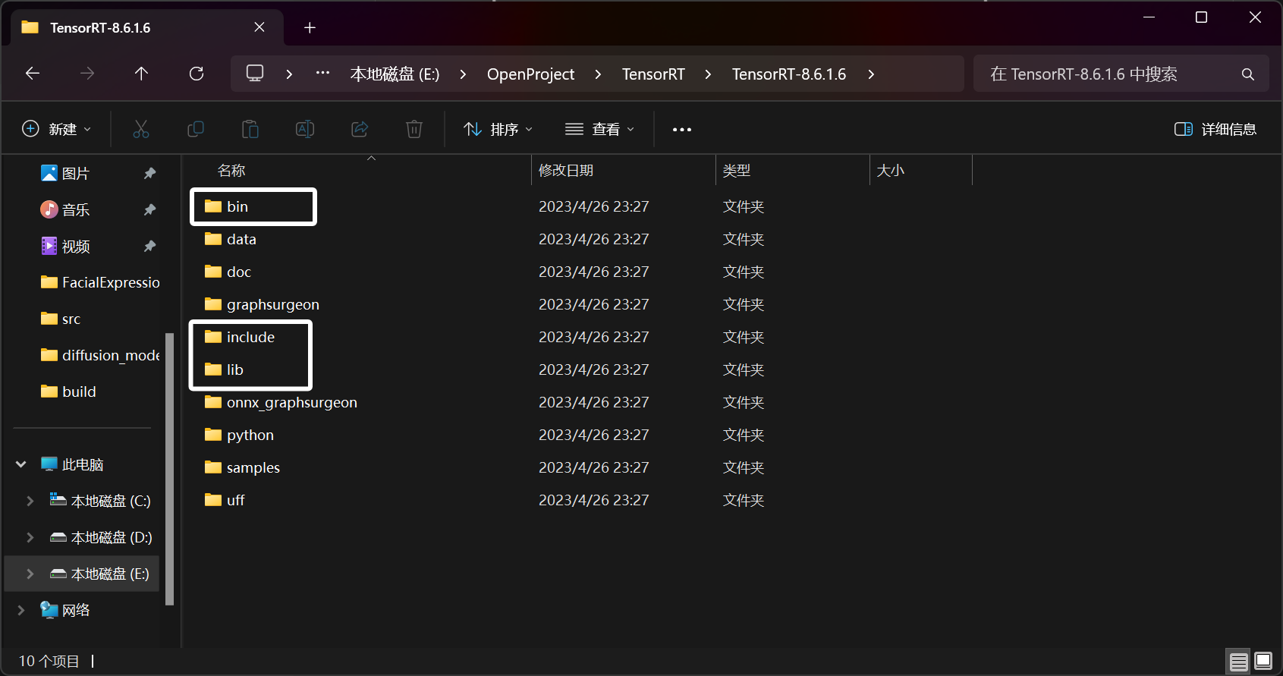This screenshot has width=1283, height=676.
Task: Click the Delete trash icon
Action: click(x=414, y=129)
